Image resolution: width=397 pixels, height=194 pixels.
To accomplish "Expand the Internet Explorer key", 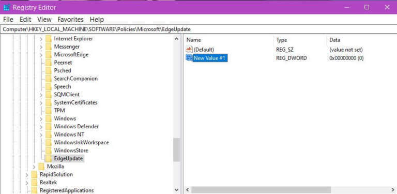I will [x=41, y=39].
